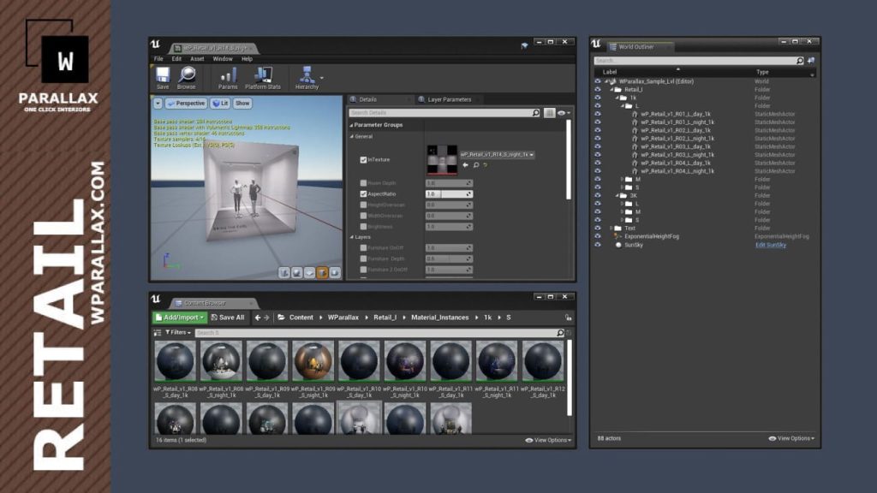Open the viewport options dropdown arrow
The height and width of the screenshot is (493, 877).
tap(158, 104)
